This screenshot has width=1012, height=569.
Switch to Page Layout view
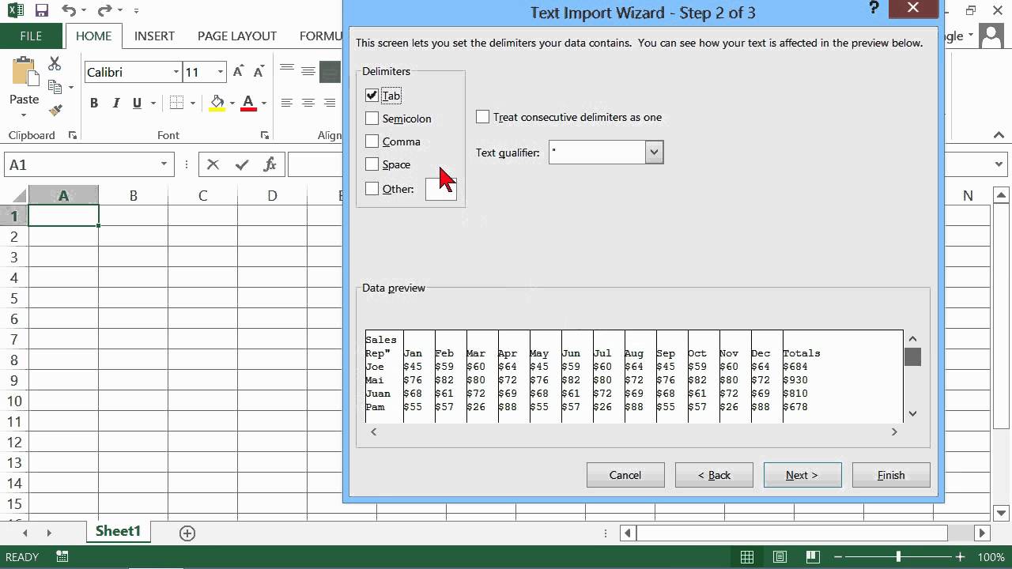[780, 557]
